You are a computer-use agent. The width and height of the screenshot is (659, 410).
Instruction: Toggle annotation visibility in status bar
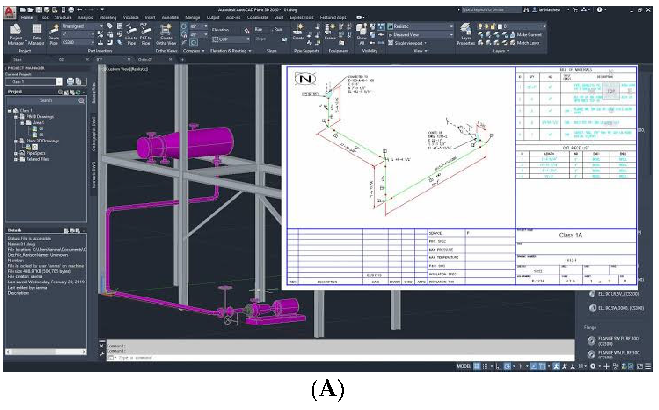point(556,366)
